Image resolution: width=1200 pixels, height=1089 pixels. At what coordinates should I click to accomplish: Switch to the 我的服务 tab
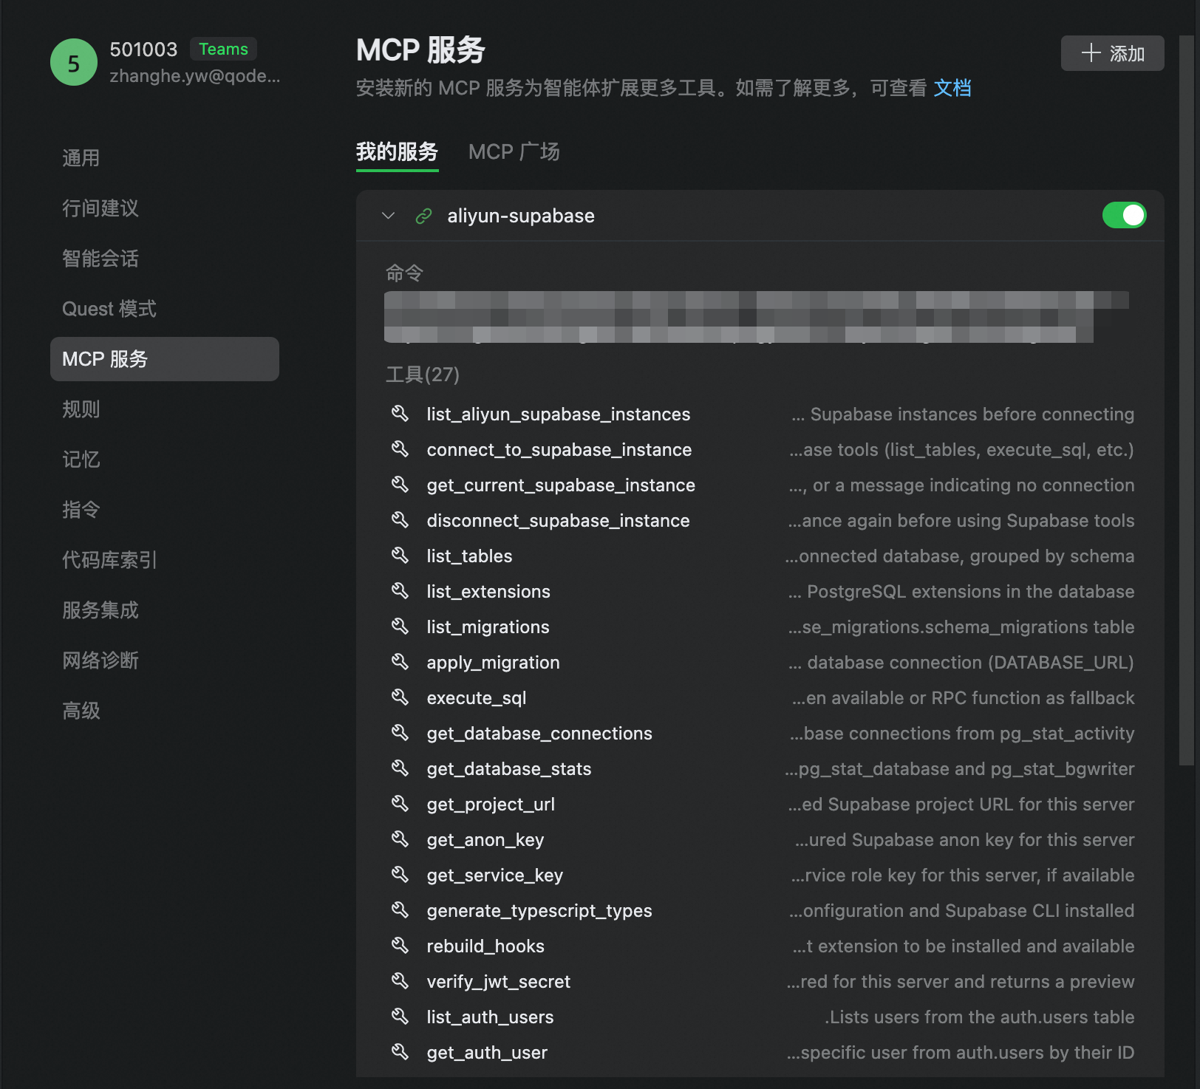pyautogui.click(x=398, y=152)
